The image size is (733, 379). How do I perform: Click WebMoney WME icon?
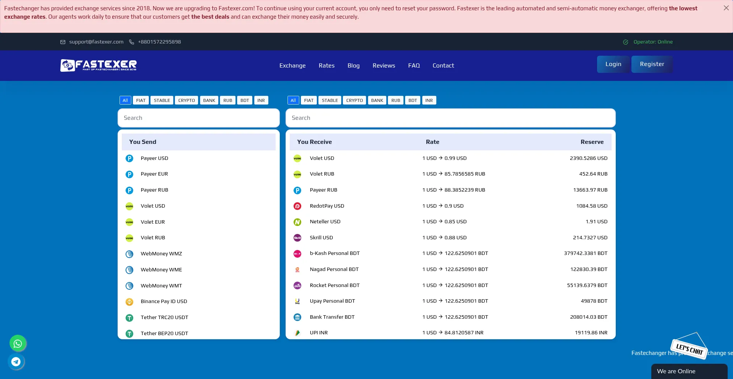[129, 270]
